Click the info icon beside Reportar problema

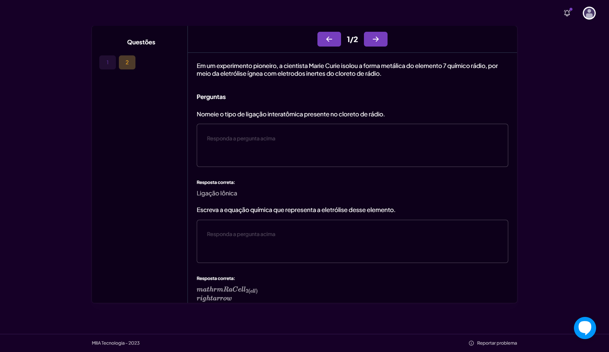tap(471, 343)
